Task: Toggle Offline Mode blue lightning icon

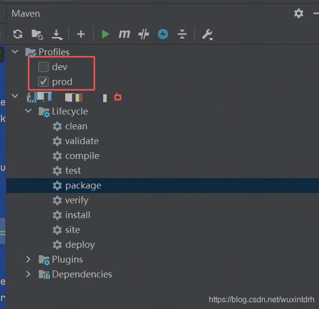Action: (163, 34)
